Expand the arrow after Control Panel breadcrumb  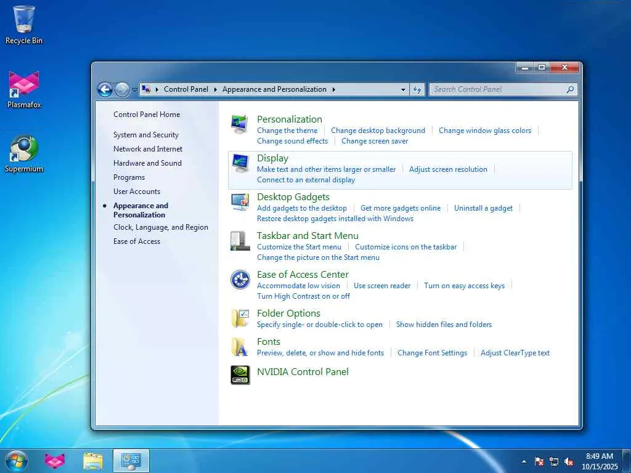[x=216, y=89]
